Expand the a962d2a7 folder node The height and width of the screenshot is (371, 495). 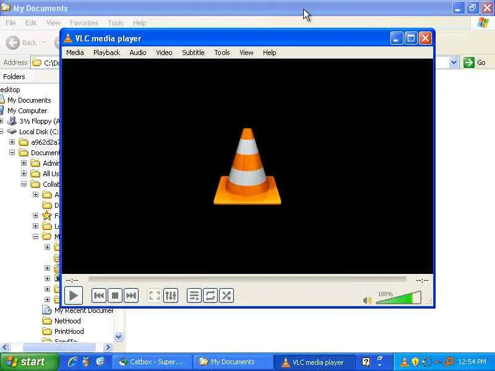pyautogui.click(x=12, y=142)
